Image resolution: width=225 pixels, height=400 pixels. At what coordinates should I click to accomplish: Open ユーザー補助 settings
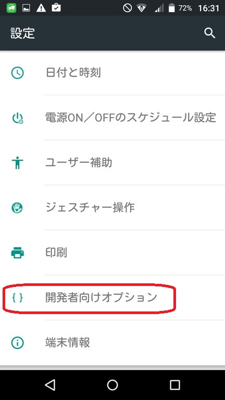click(x=113, y=162)
